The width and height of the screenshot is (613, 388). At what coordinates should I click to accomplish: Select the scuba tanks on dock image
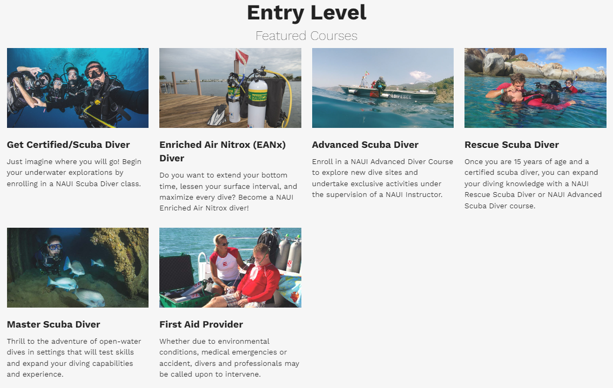click(230, 88)
